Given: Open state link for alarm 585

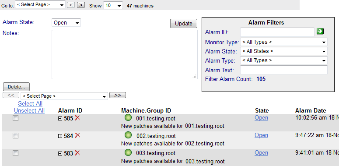Looking at the screenshot, I should click(x=261, y=118).
